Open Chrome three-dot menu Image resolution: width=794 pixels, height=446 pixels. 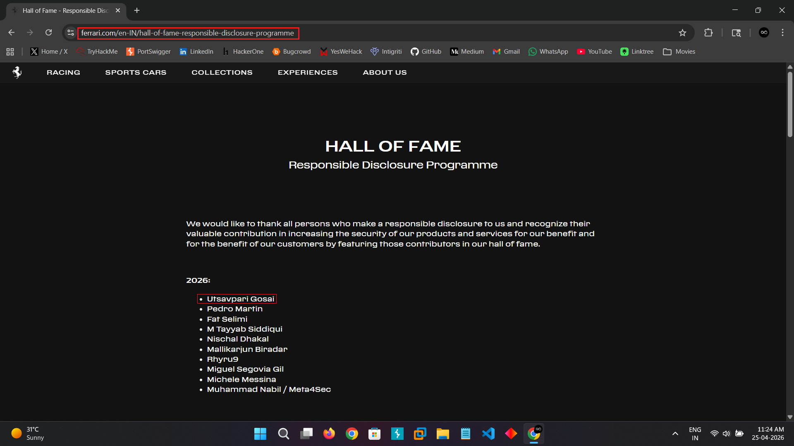[x=782, y=33]
